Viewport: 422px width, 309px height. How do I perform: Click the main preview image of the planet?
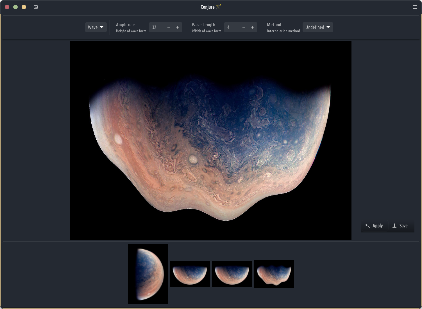pyautogui.click(x=211, y=140)
